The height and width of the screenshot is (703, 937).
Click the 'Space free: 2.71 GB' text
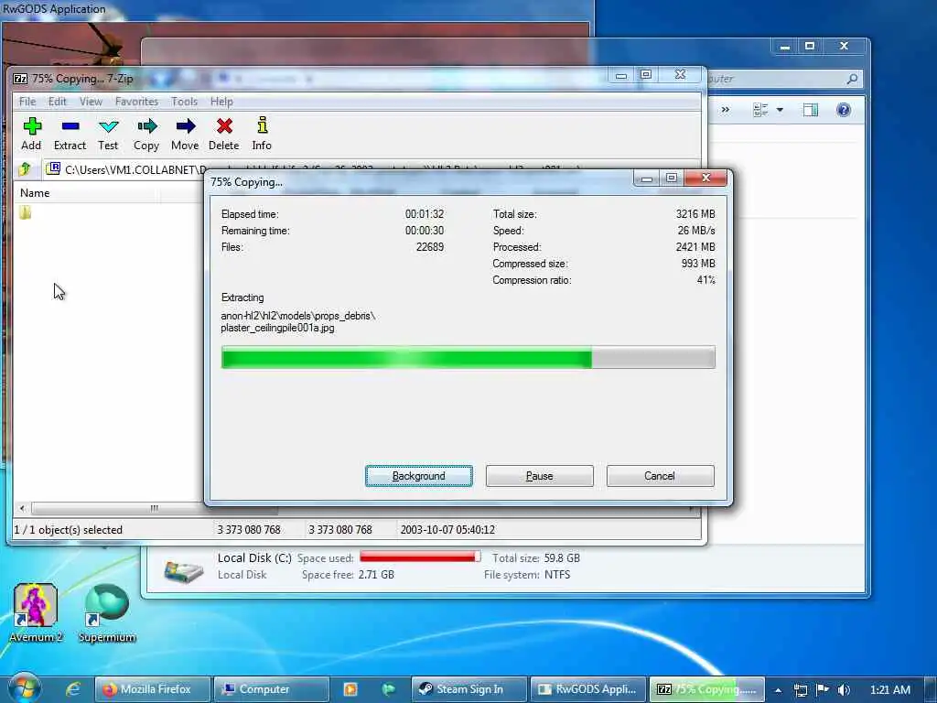tap(348, 575)
